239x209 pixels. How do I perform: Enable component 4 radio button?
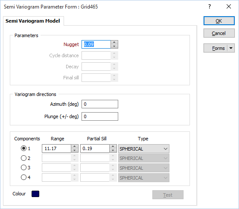coord(23,177)
